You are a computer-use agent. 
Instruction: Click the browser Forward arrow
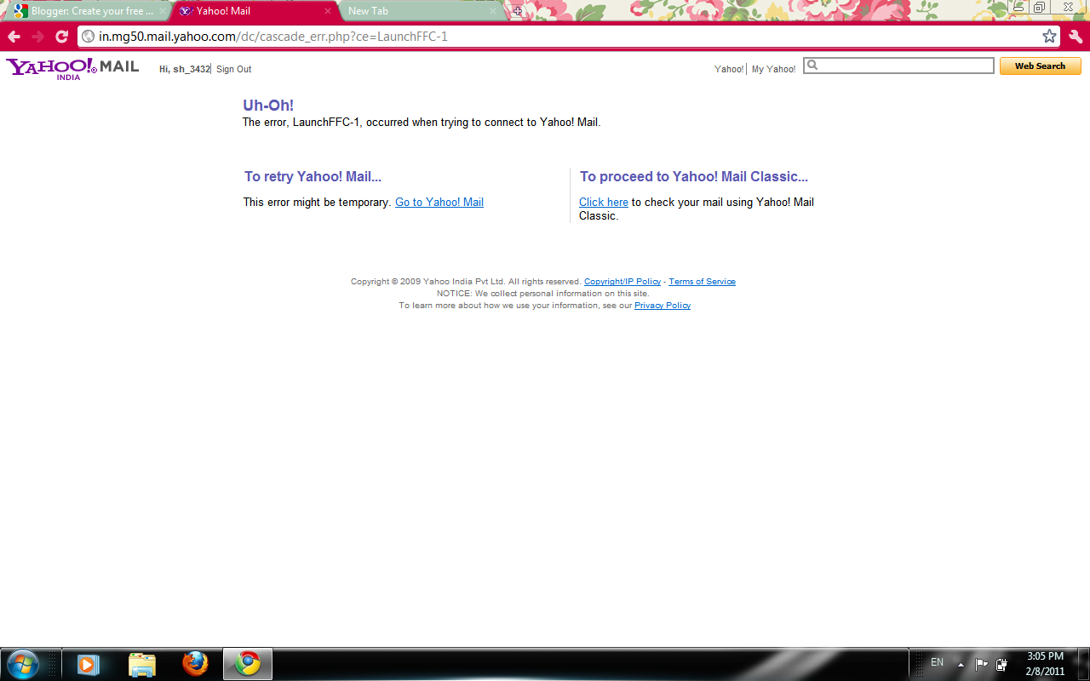(x=37, y=37)
